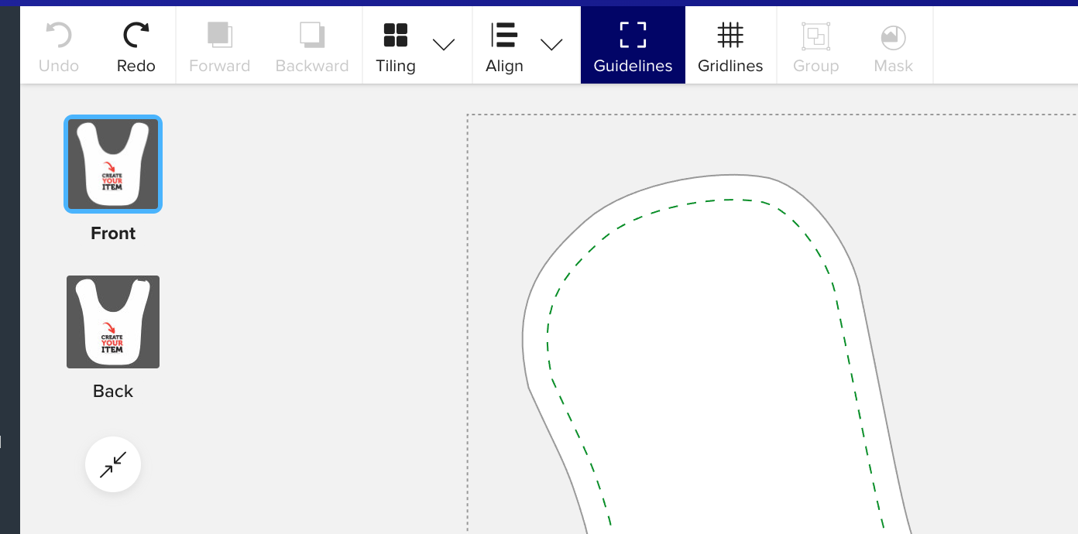Toggle Gridlines on
The width and height of the screenshot is (1078, 534).
730,45
